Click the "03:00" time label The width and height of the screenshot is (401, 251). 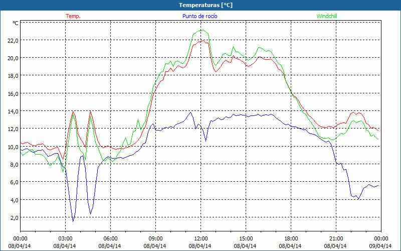pyautogui.click(x=65, y=239)
